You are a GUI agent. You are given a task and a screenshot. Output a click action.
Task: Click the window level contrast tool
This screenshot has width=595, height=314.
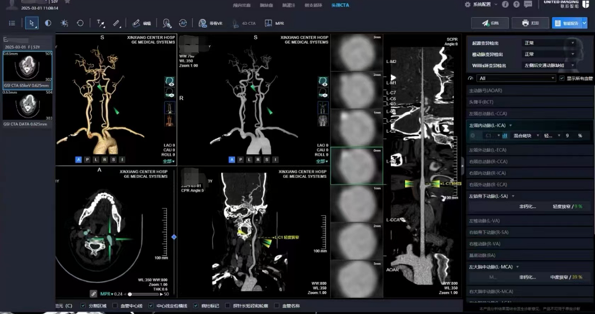[x=48, y=23]
